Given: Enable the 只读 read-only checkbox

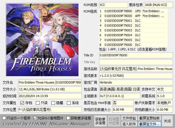Looking at the screenshot, I should (38, 103).
